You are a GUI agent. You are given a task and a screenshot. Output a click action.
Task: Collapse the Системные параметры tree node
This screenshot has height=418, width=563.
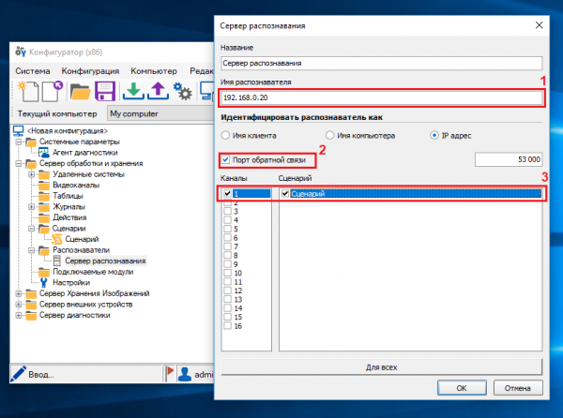pyautogui.click(x=19, y=141)
